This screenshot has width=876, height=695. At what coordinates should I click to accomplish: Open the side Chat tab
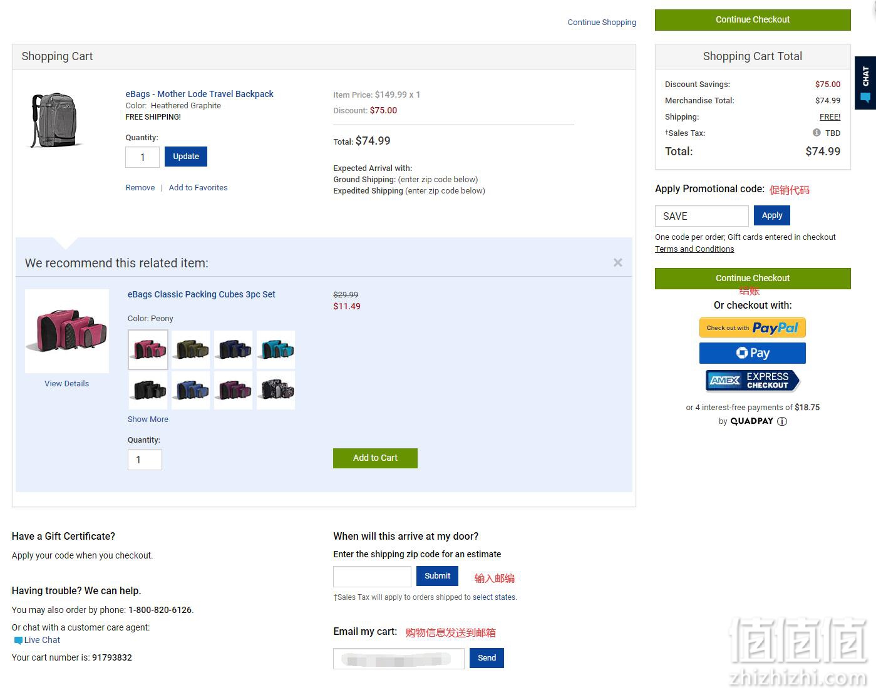865,83
